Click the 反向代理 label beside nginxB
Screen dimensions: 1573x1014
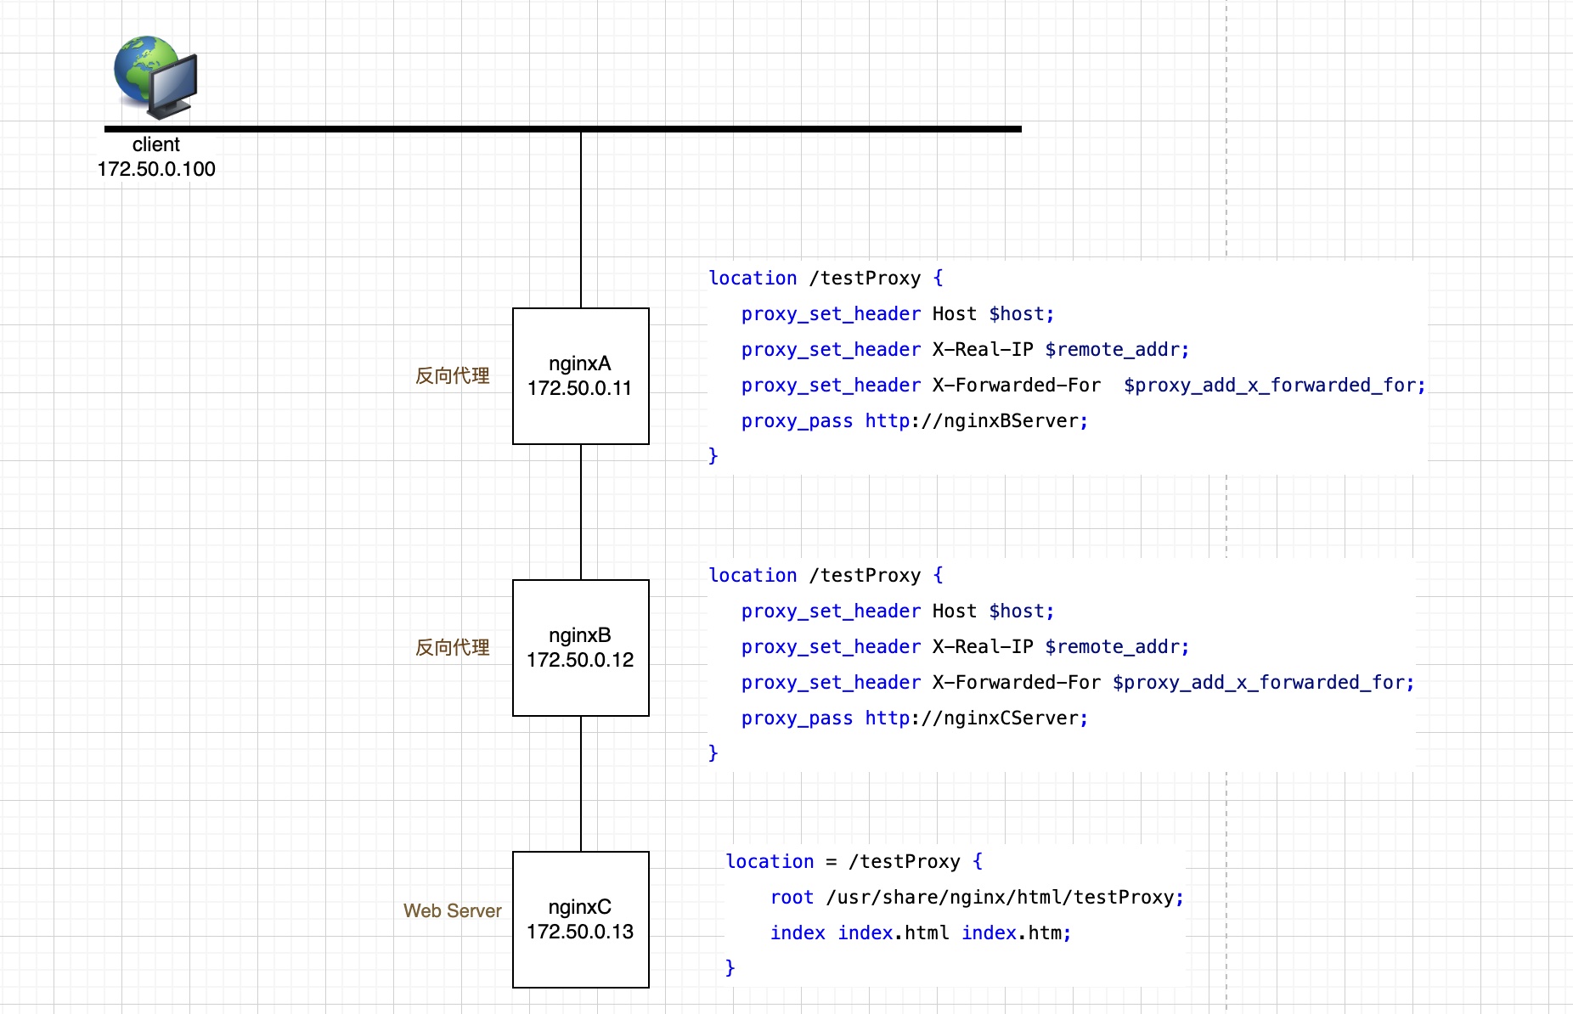coord(453,647)
